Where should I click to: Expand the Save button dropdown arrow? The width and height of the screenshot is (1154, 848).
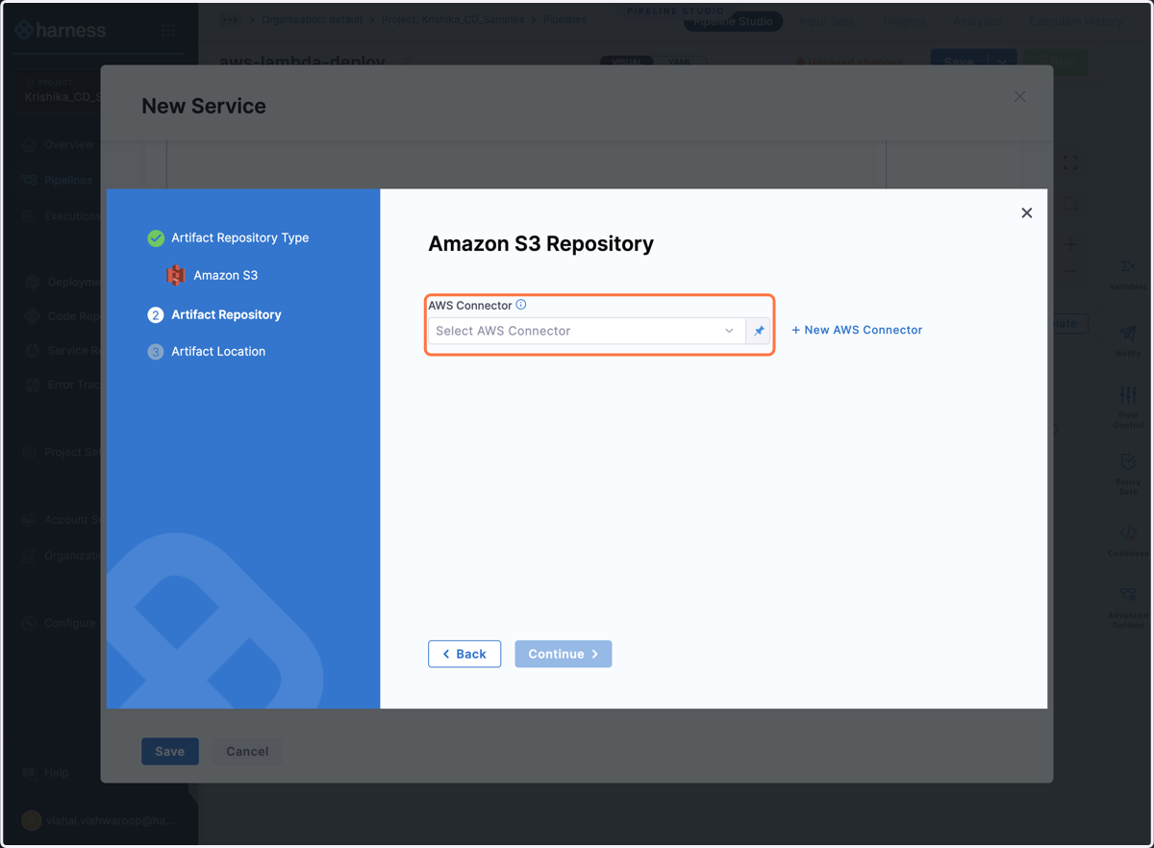click(x=1002, y=62)
